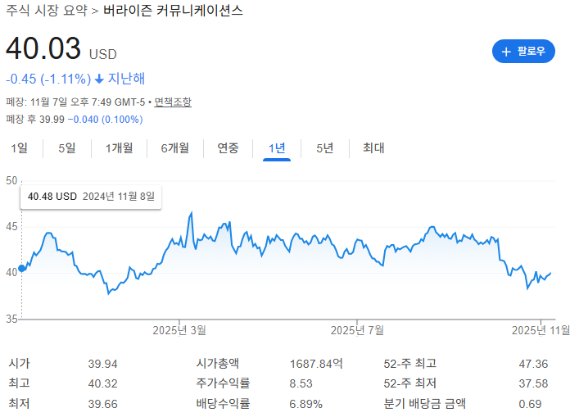Click the 주가수익률 label
Screen dimensions: 579x417
point(223,383)
